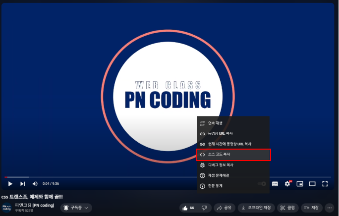Open 전문 통계 stats option
339x216 pixels.
pyautogui.click(x=233, y=186)
